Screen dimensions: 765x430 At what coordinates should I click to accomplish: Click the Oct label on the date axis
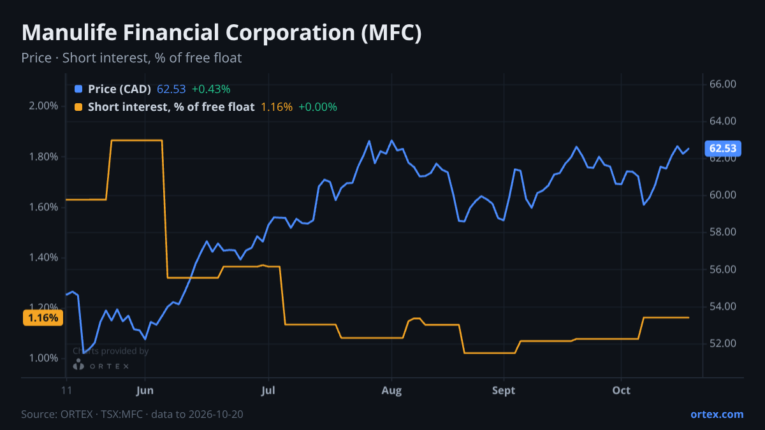pos(622,391)
